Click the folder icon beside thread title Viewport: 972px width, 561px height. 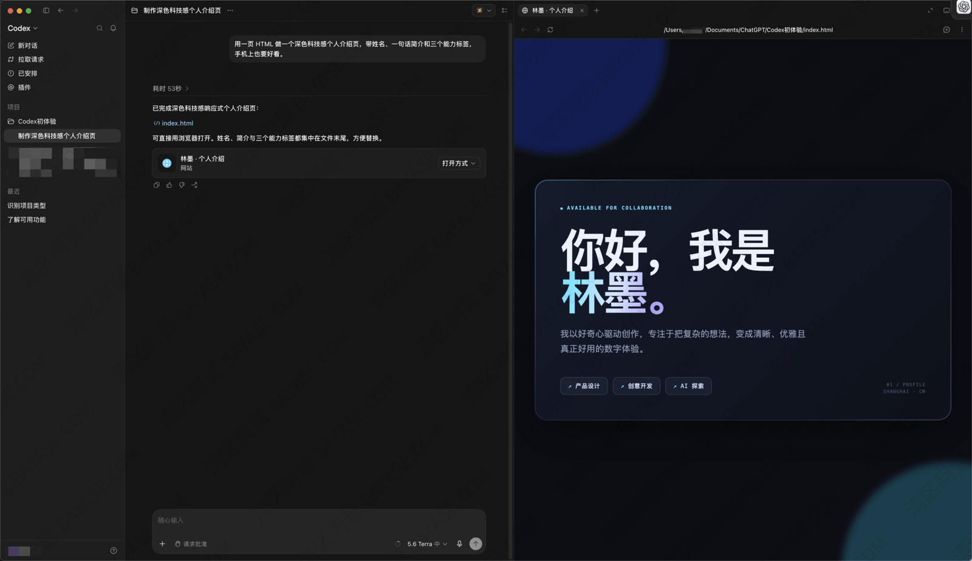click(x=134, y=10)
